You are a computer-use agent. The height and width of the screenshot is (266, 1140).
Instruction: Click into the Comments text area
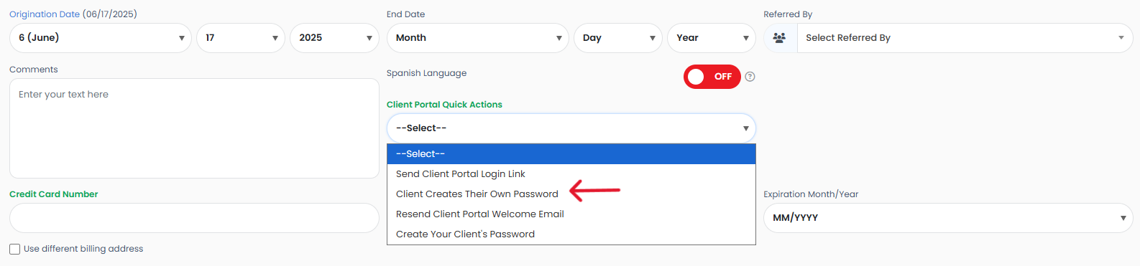click(x=194, y=128)
